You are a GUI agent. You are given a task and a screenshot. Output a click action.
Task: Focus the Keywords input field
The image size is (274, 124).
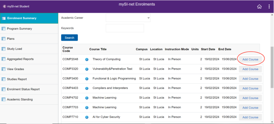[125, 28]
